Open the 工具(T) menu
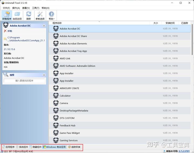The height and width of the screenshot is (153, 194). coord(36,8)
